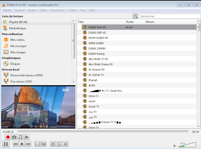Adjust the volume slider at 41%
201x149 pixels.
(x=187, y=145)
